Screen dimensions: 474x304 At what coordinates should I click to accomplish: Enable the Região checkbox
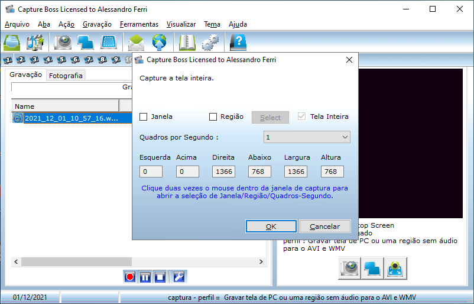213,117
